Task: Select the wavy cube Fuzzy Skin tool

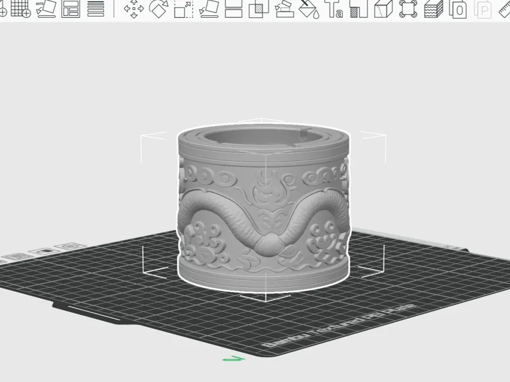Action: pos(433,8)
